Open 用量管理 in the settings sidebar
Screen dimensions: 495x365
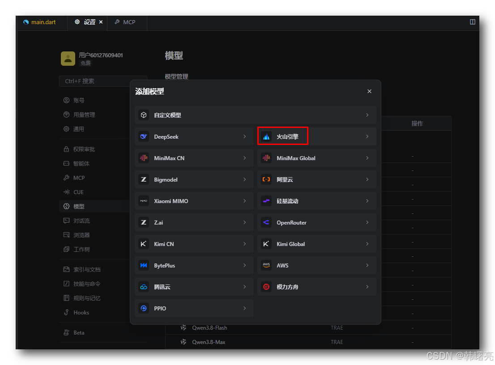pyautogui.click(x=84, y=115)
